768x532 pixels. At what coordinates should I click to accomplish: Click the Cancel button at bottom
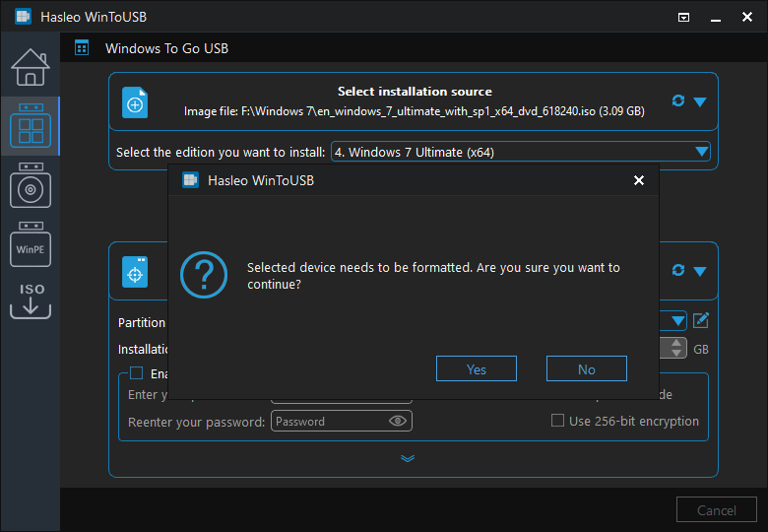coord(716,510)
